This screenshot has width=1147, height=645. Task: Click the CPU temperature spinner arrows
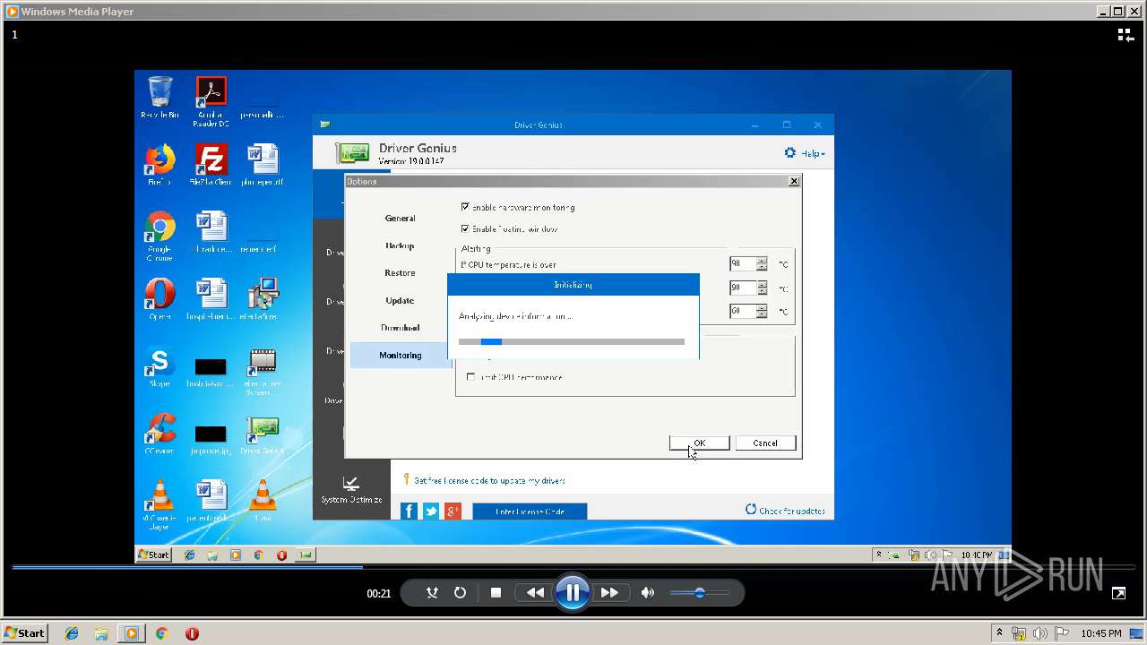(x=762, y=264)
